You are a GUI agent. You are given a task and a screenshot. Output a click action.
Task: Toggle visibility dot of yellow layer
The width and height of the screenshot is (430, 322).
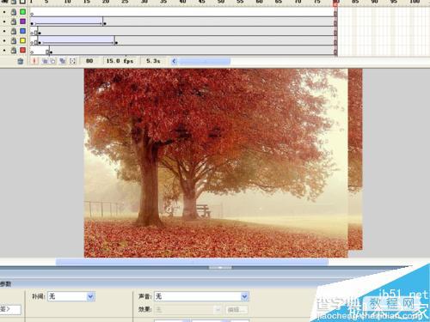(4, 40)
